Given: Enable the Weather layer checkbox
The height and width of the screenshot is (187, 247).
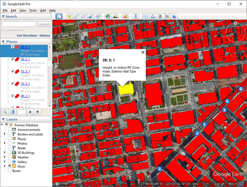Looking at the screenshot, I should pyautogui.click(x=9, y=157).
